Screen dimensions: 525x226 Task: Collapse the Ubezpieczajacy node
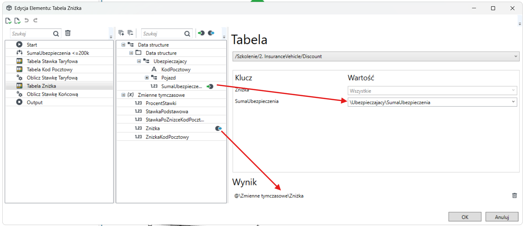pos(139,61)
